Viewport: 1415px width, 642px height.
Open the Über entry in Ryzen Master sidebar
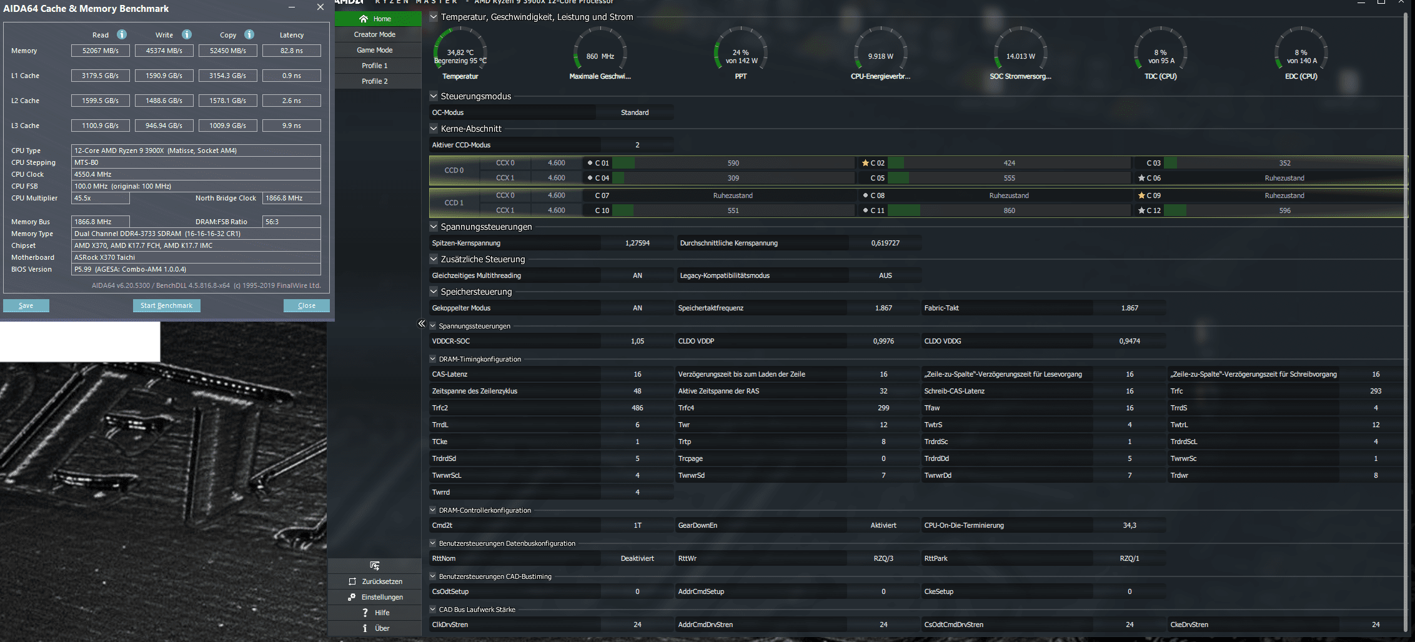coord(375,628)
